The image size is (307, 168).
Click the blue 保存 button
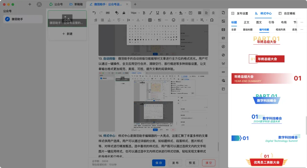(159, 163)
